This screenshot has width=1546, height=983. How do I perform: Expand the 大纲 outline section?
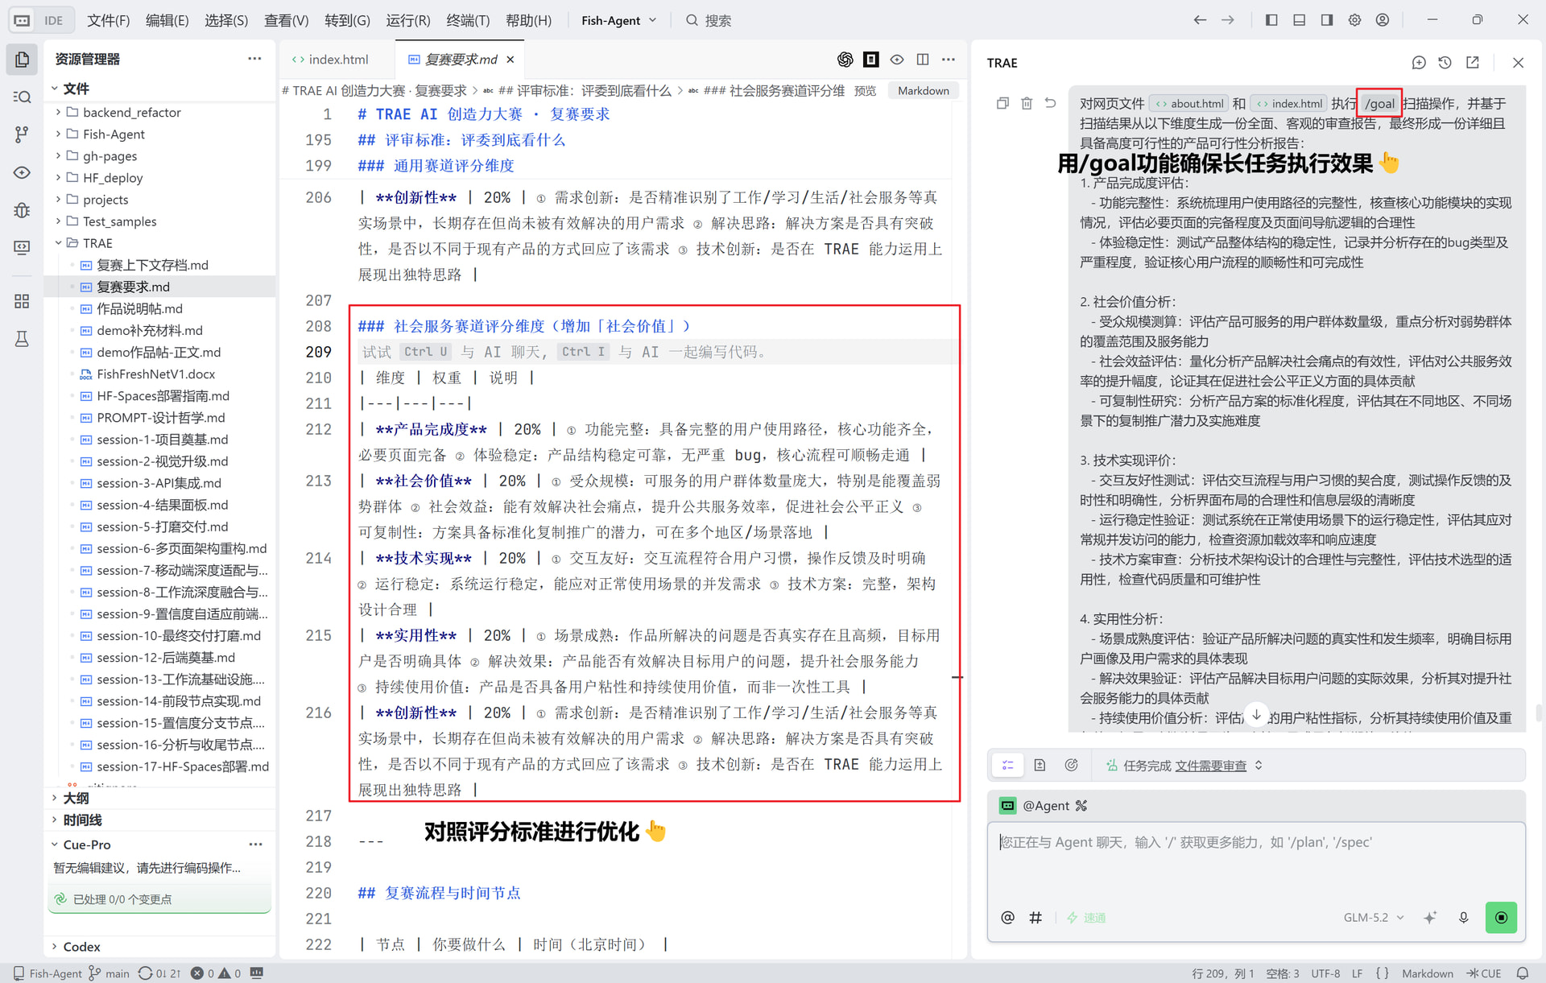[x=76, y=798]
